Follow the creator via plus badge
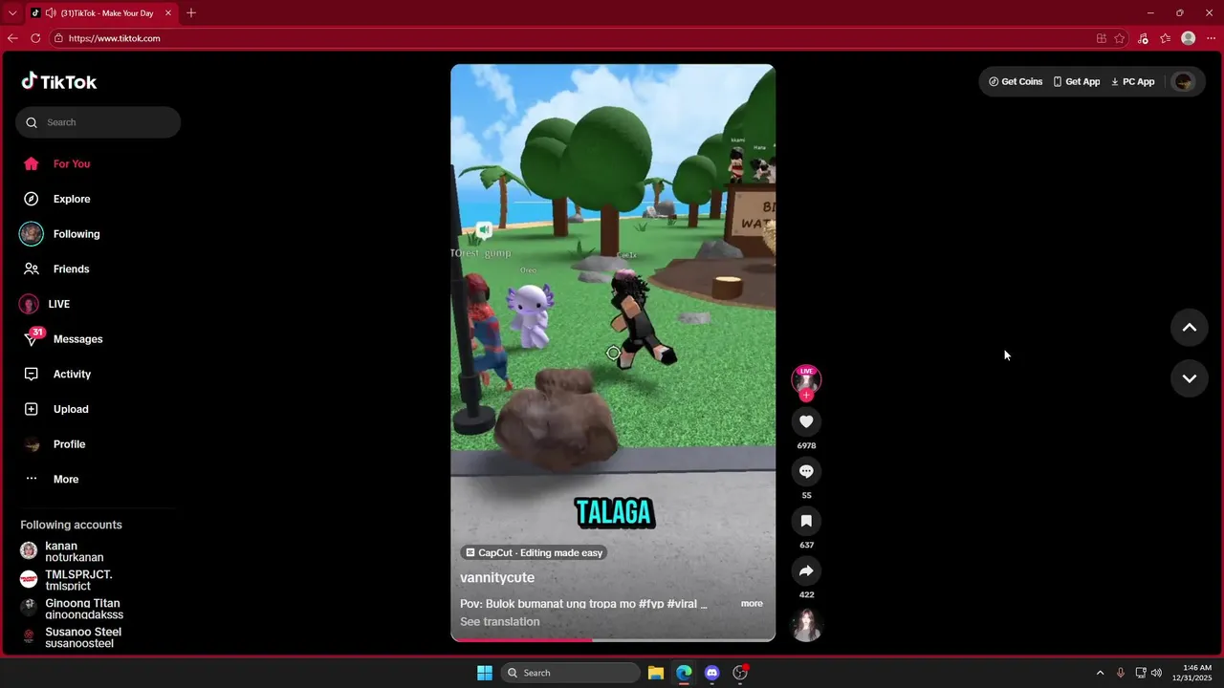1224x688 pixels. click(x=806, y=395)
